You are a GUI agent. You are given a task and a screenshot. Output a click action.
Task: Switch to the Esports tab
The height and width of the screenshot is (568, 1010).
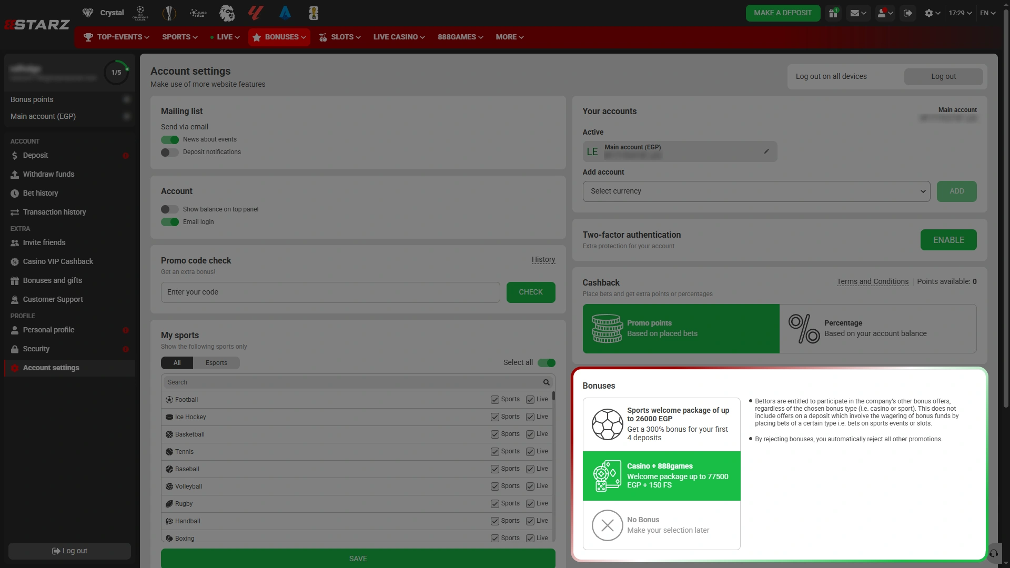[216, 363]
